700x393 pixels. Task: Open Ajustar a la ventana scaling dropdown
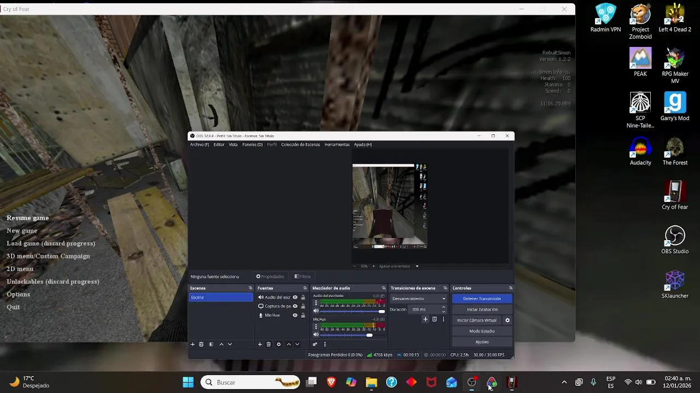pos(399,266)
